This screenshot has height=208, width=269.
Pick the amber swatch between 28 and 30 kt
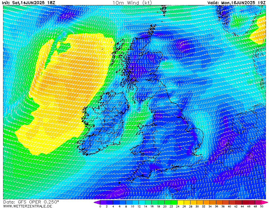click(x=194, y=202)
